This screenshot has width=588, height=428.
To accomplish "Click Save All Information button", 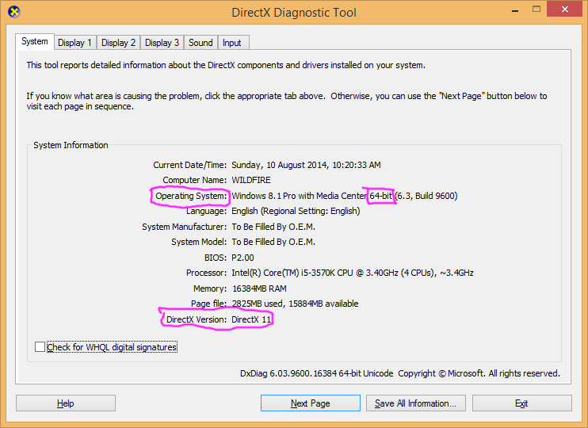I will [x=415, y=403].
